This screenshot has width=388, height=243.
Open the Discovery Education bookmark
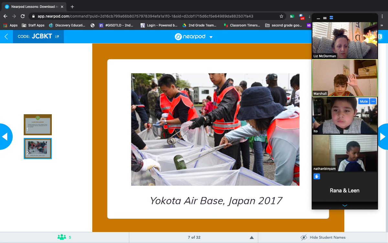point(68,25)
